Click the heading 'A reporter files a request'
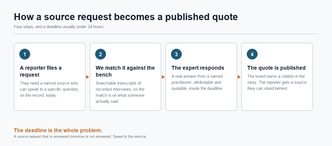Screen dimensions: 332x146 (41, 71)
